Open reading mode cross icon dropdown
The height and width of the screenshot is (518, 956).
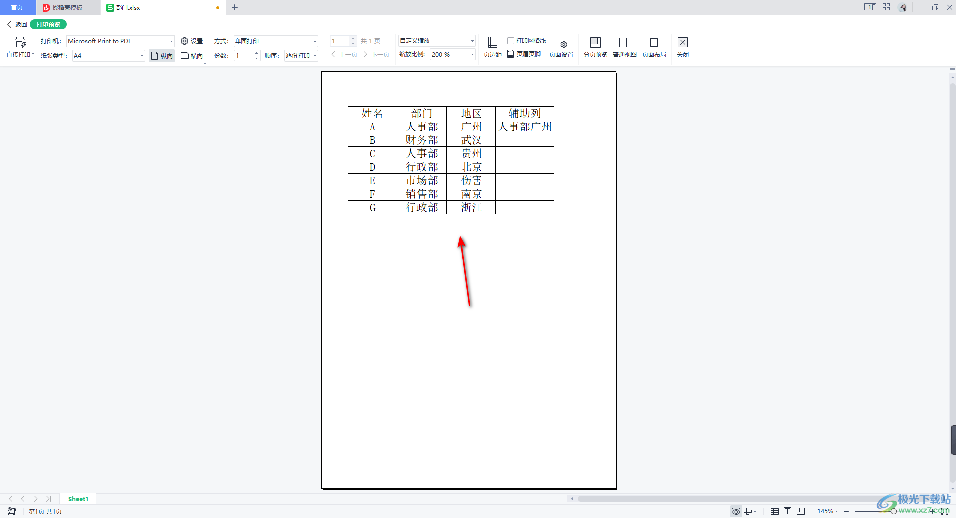[750, 511]
